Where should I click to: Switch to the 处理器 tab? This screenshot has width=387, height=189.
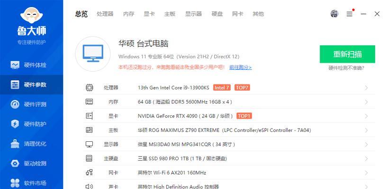105,14
